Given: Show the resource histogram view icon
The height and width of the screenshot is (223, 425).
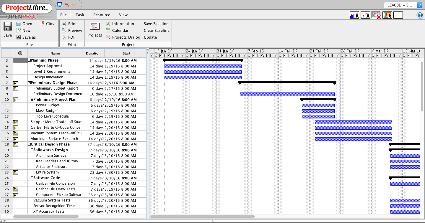Looking at the screenshot, I should click(x=354, y=15).
